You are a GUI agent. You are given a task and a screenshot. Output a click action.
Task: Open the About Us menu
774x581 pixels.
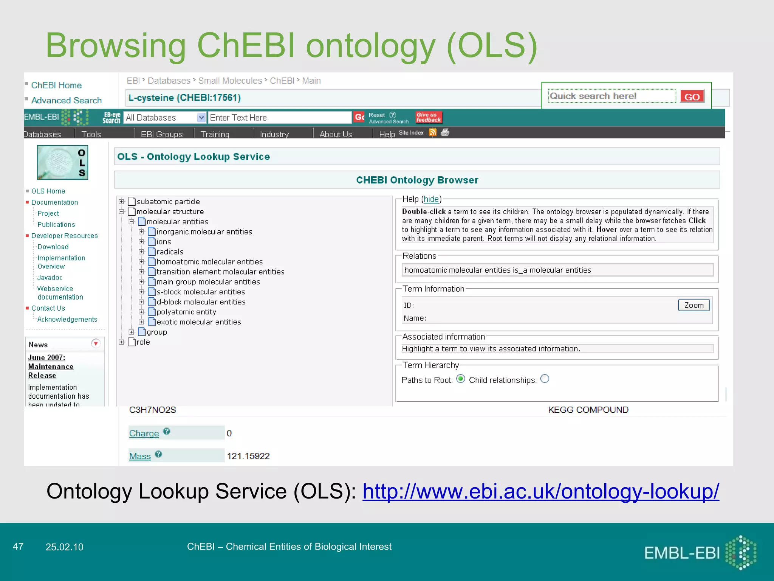point(336,134)
